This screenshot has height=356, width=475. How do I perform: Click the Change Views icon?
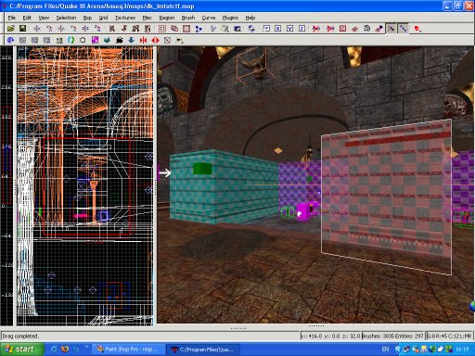pos(213,29)
